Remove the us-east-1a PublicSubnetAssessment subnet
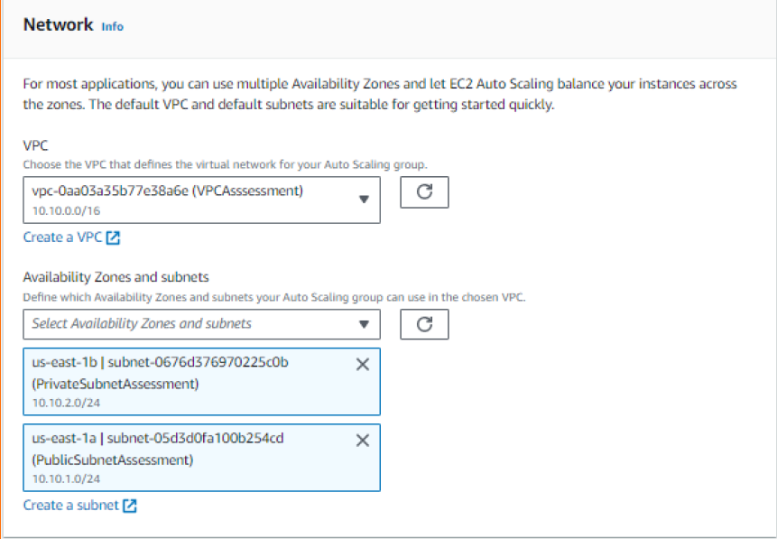 [x=363, y=440]
